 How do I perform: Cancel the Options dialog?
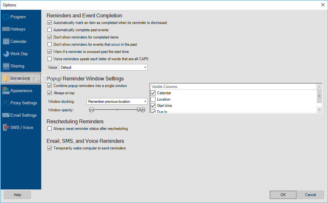310,195
